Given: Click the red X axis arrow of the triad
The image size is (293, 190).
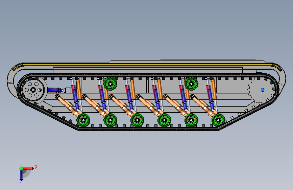Looking at the screenshot, I should [x=28, y=168].
